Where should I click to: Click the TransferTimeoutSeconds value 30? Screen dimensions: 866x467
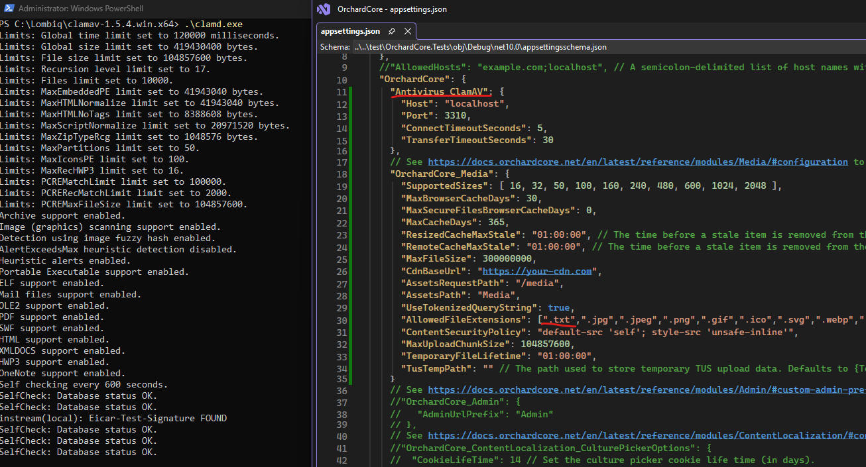tap(548, 140)
